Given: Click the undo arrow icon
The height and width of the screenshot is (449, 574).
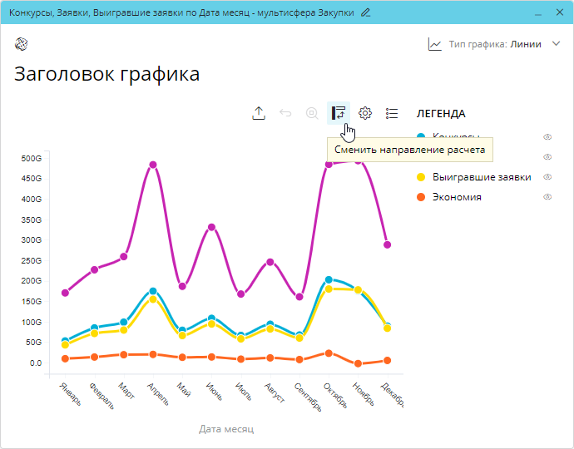Looking at the screenshot, I should tap(285, 113).
